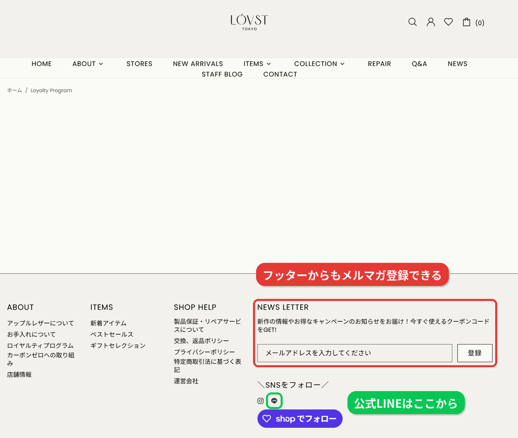Screen dimensions: 518x438
Task: Click the Loyalty Program breadcrumb text
Action: point(51,90)
